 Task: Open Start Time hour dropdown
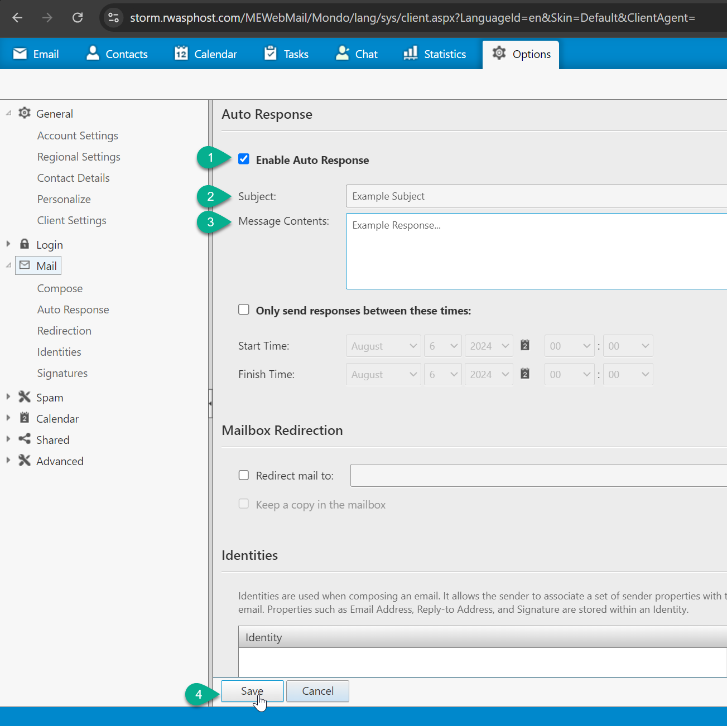(x=569, y=346)
